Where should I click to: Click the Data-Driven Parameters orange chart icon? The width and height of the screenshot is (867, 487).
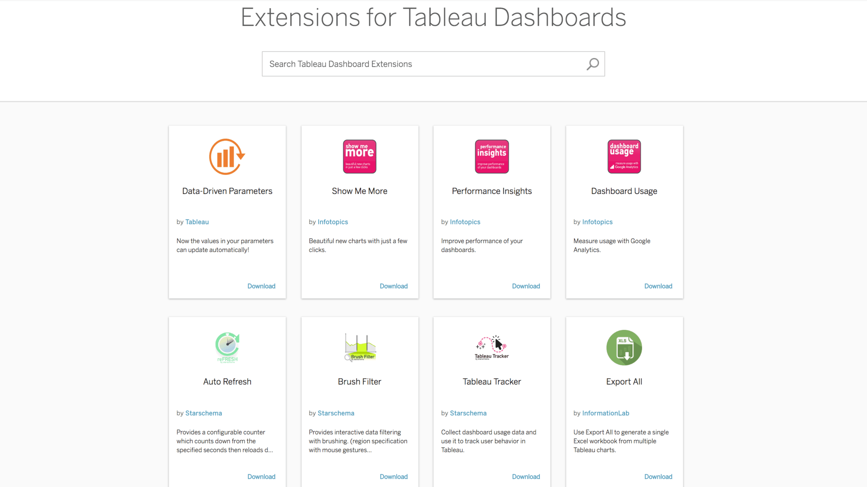(227, 157)
